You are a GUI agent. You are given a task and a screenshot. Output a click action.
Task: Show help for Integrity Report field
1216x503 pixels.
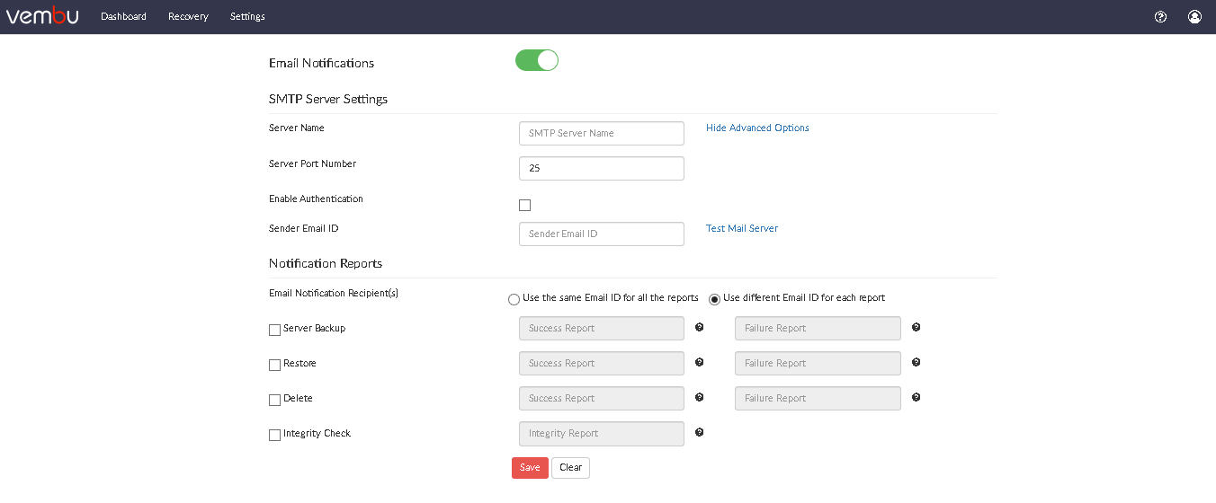pos(699,433)
